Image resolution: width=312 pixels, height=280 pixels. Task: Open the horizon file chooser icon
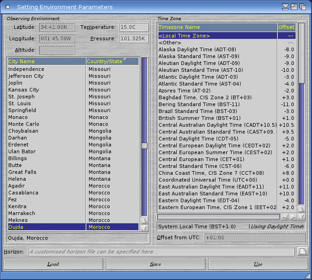point(302,252)
